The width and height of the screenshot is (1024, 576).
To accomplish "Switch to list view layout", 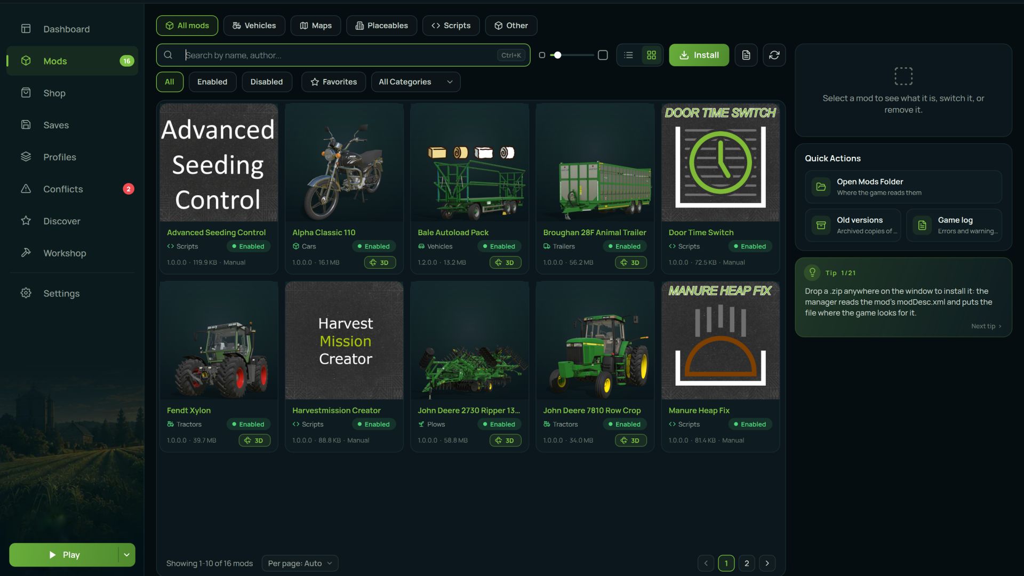I will point(628,55).
